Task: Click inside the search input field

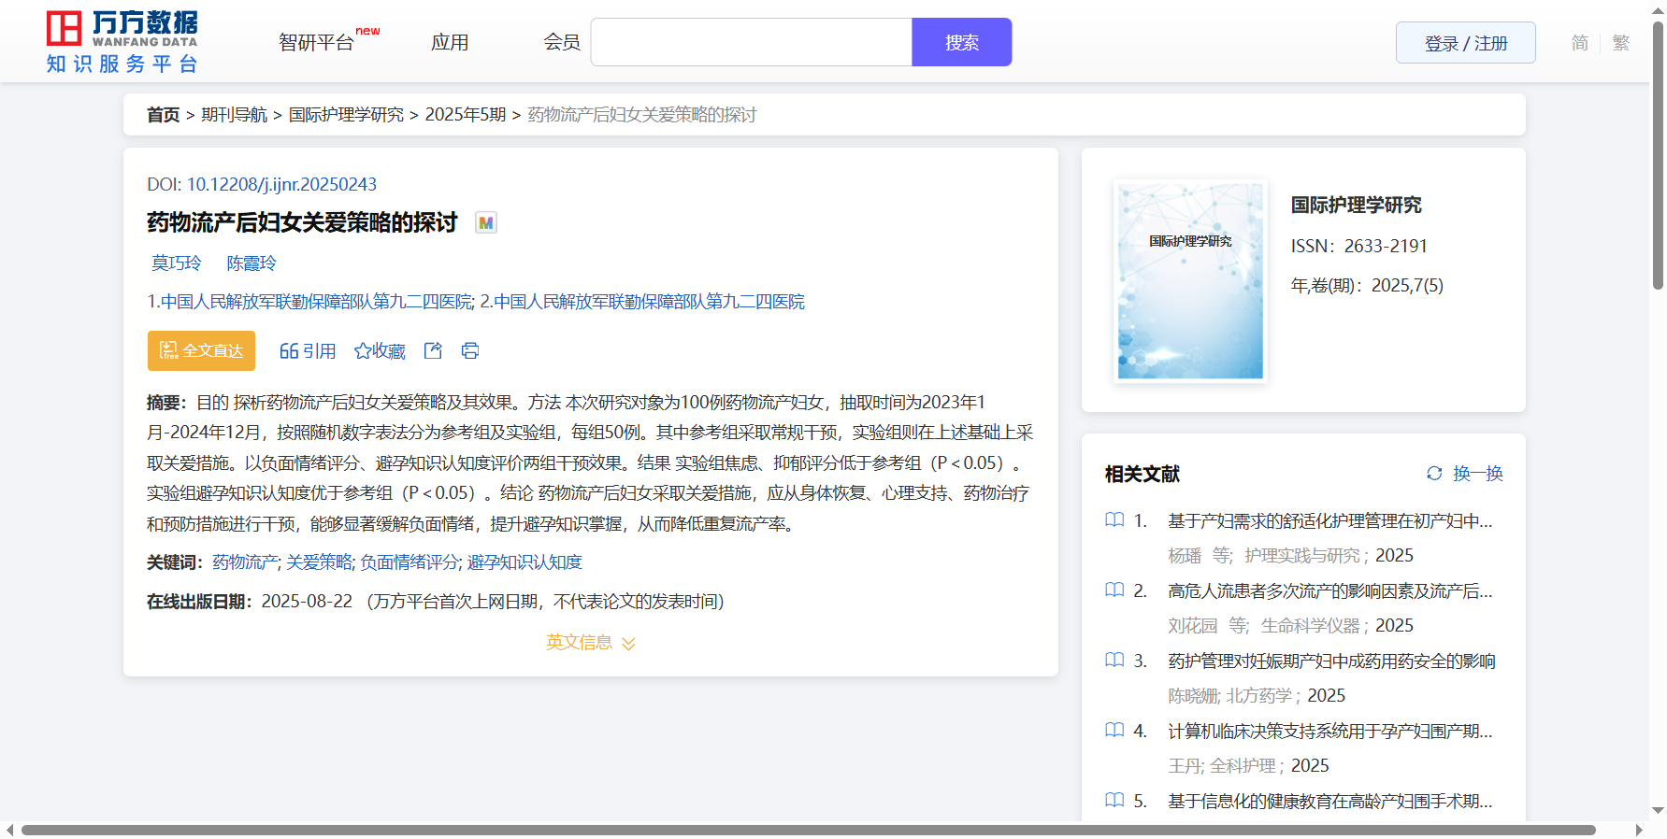Action: pyautogui.click(x=751, y=43)
